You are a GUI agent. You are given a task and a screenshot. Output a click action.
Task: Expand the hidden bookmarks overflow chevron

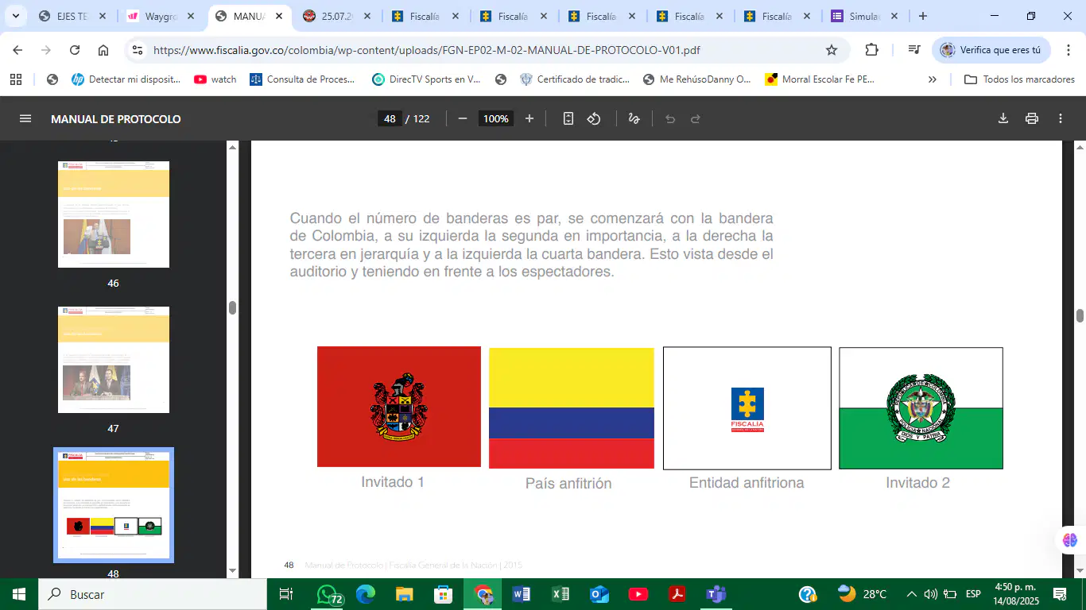(x=933, y=79)
